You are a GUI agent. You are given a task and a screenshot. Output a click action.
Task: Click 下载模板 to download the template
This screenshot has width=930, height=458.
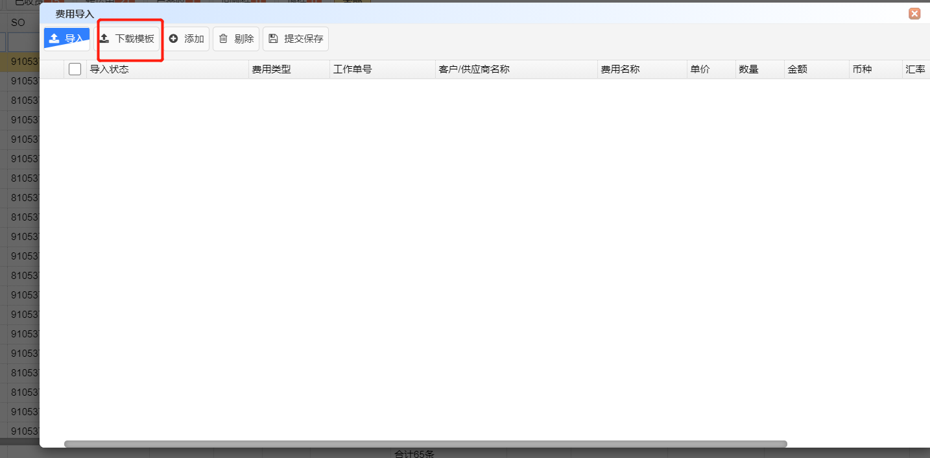point(127,39)
